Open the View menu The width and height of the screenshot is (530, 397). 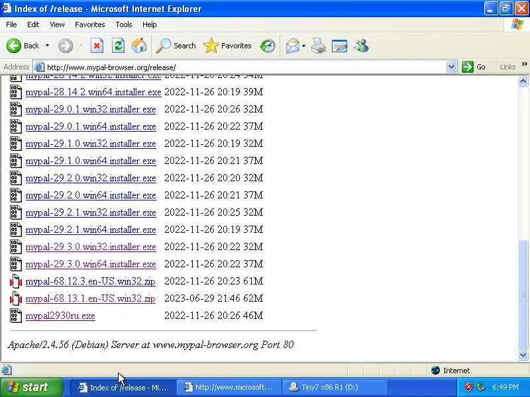[57, 24]
